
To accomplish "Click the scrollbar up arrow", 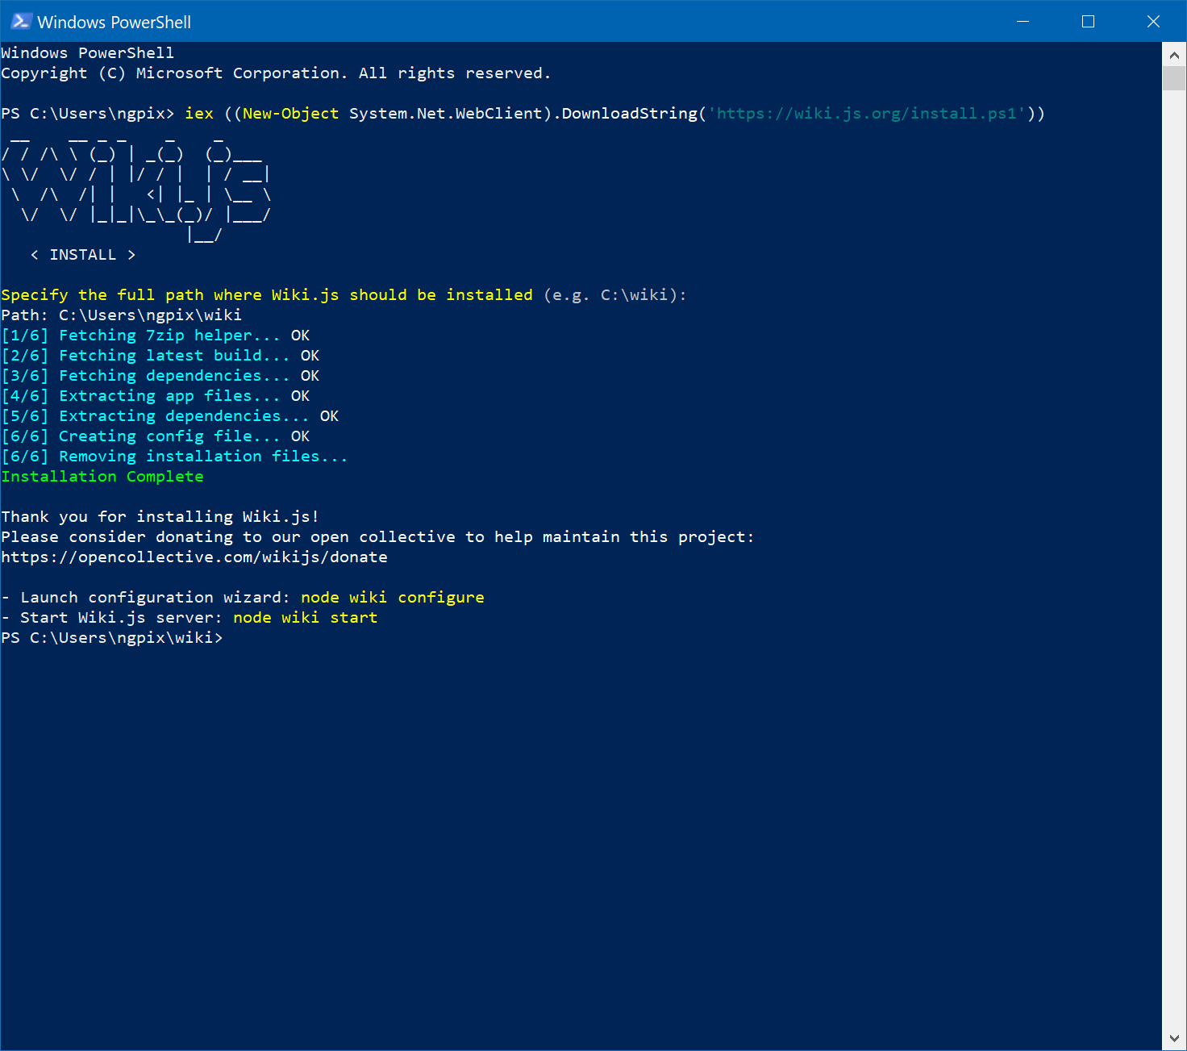I will 1174,55.
